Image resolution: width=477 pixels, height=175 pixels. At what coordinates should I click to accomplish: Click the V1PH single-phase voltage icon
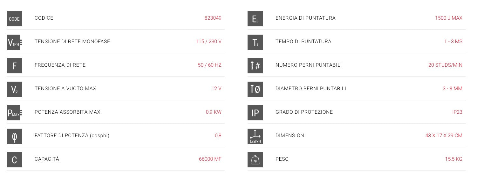click(14, 42)
